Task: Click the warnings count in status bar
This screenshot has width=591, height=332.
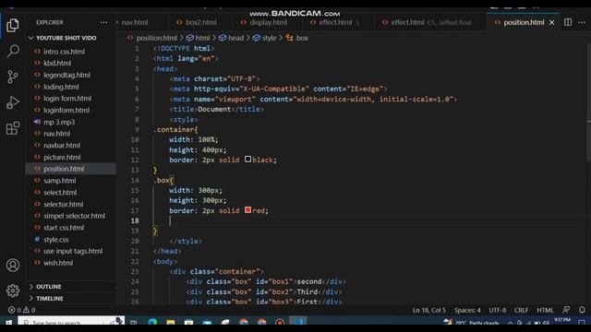Action: pos(29,310)
